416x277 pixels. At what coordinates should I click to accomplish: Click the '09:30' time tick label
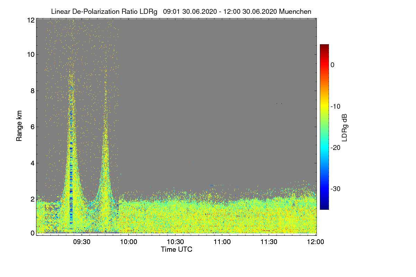82,242
